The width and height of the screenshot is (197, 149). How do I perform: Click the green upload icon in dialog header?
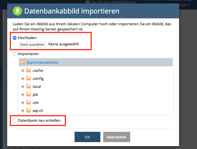click(17, 11)
